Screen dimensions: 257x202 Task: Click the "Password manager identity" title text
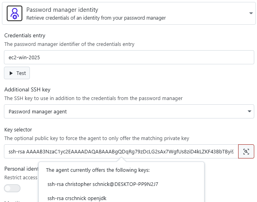[62, 10]
